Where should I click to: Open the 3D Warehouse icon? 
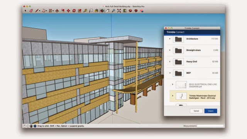pyautogui.click(x=130, y=11)
